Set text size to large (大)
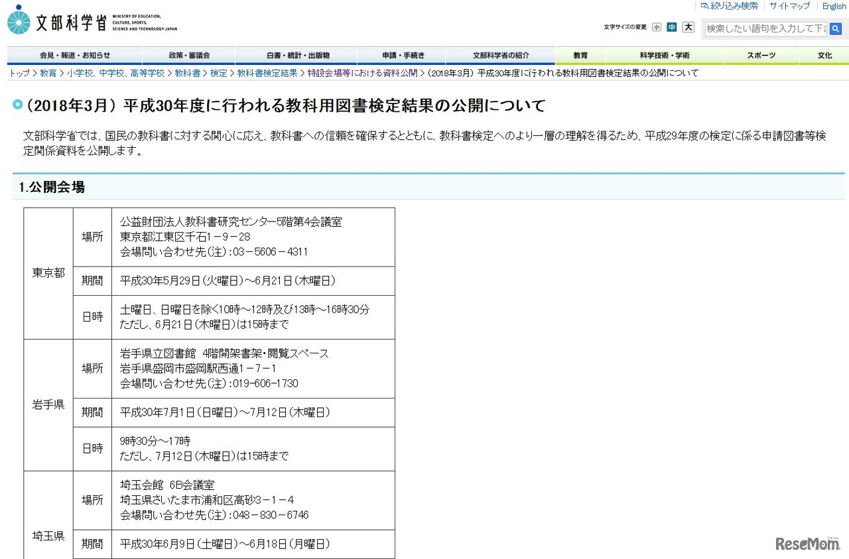The height and width of the screenshot is (559, 849). coord(688,27)
